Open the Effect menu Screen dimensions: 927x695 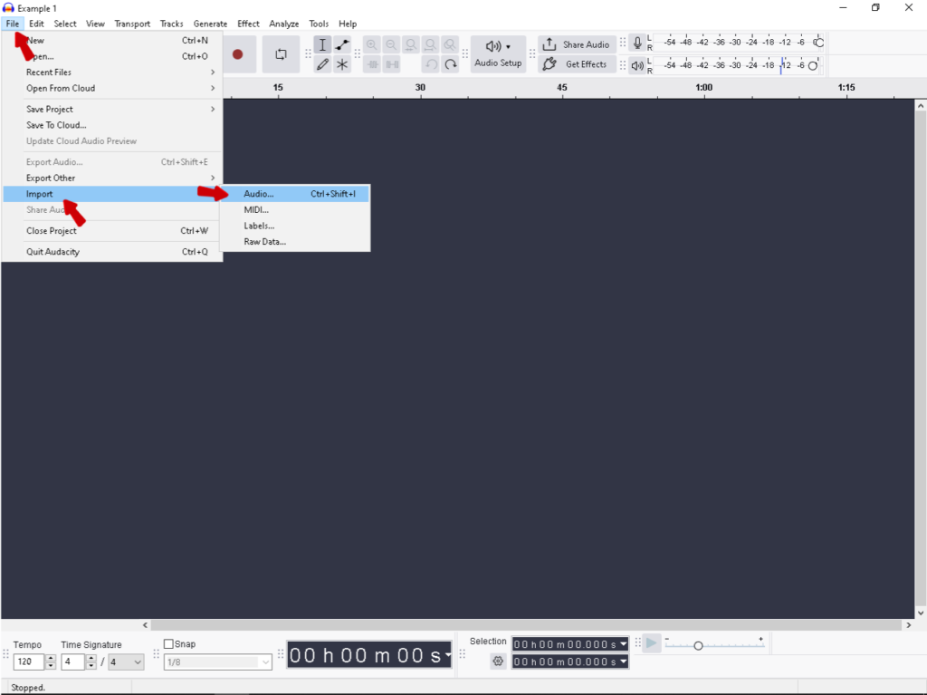pyautogui.click(x=248, y=24)
